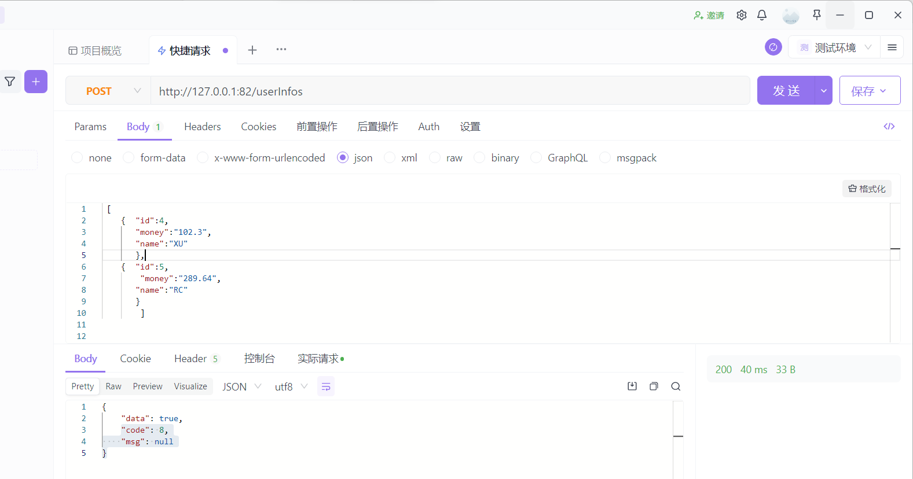Open 测试环境 environment dropdown
The image size is (913, 479).
(x=834, y=47)
